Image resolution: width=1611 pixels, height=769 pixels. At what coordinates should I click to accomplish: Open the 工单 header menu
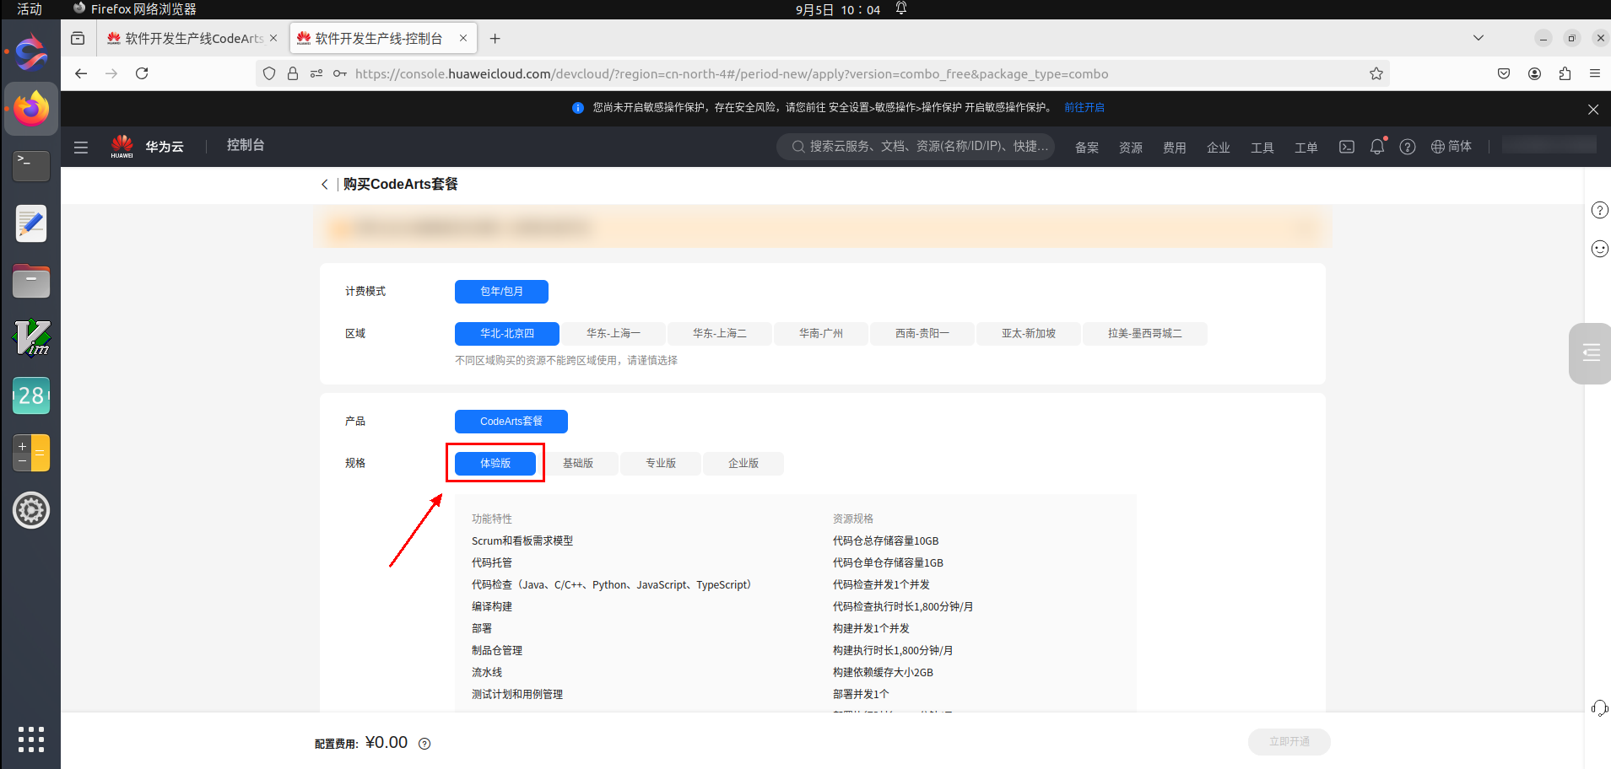[x=1306, y=148]
